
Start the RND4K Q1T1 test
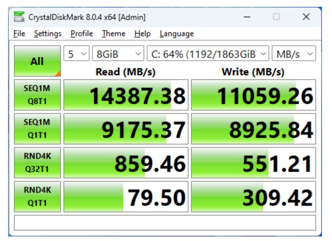[x=37, y=197]
